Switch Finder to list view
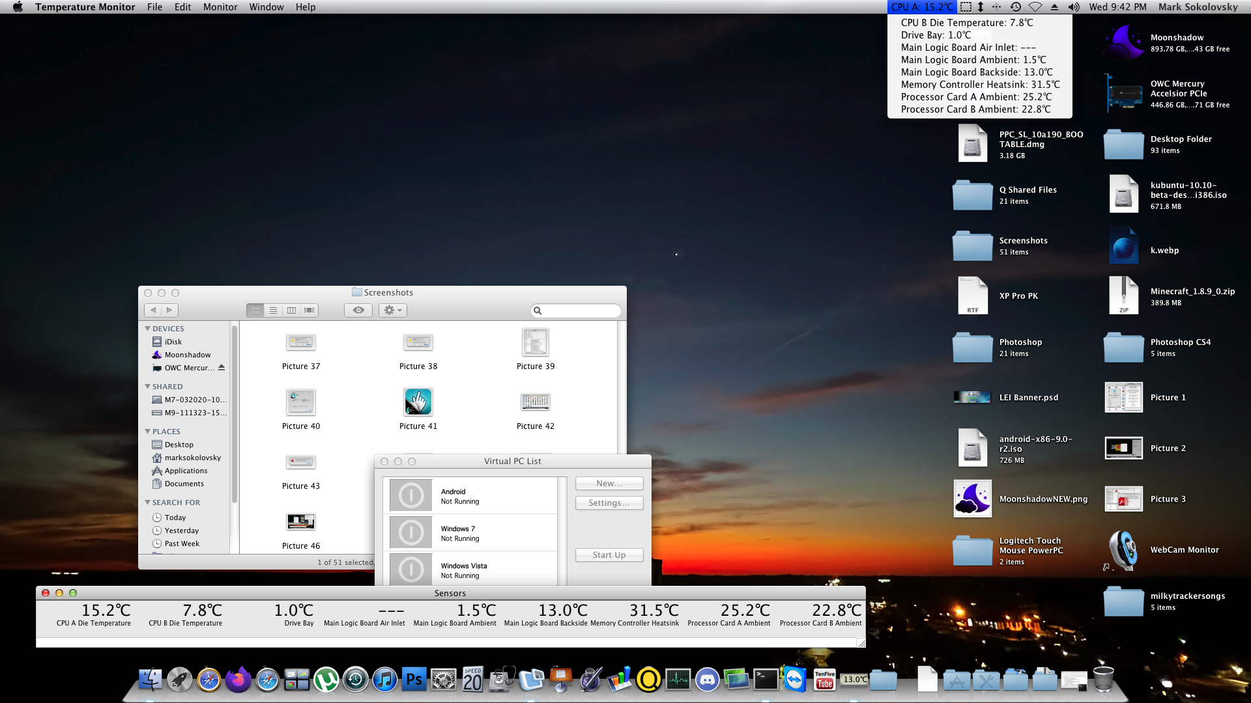Screen dimensions: 1251x703 pos(274,310)
